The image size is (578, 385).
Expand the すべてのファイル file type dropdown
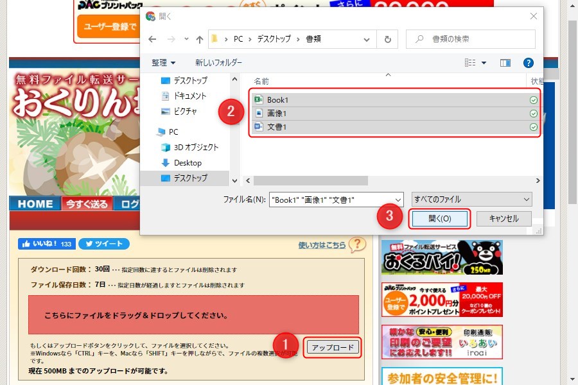coord(472,200)
